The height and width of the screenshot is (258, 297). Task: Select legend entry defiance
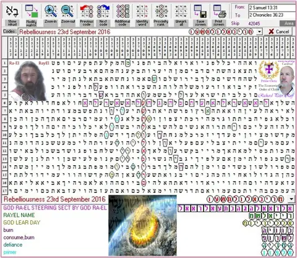point(13,245)
